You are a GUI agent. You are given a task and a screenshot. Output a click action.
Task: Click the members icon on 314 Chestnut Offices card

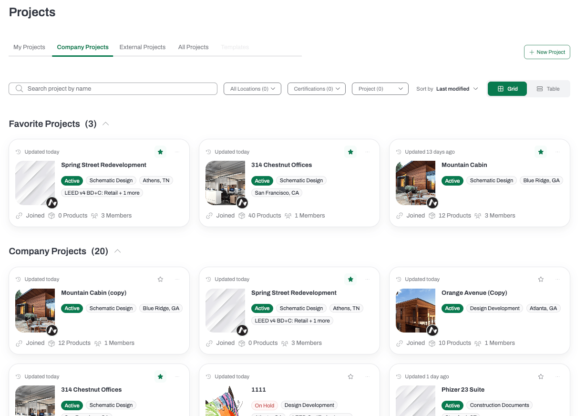point(288,216)
